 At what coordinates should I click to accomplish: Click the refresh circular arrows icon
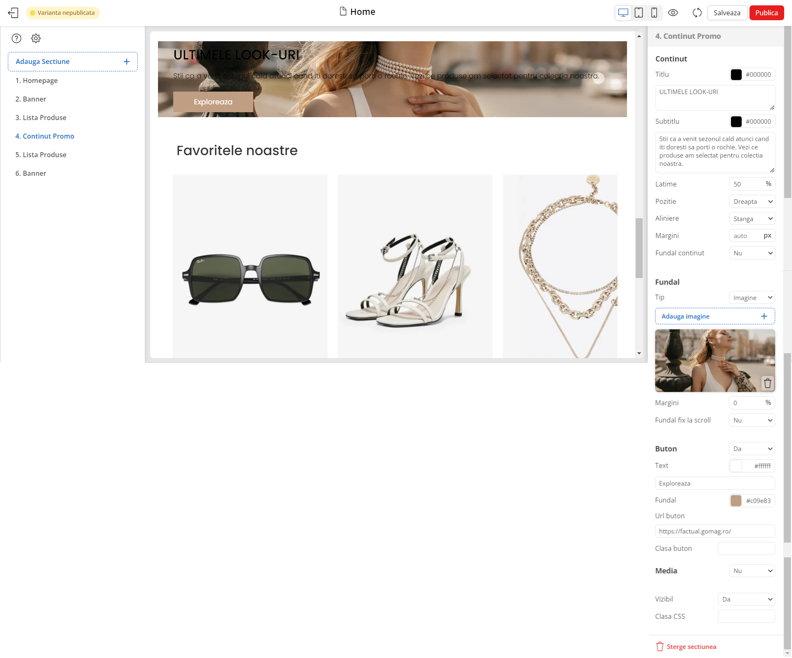point(697,13)
